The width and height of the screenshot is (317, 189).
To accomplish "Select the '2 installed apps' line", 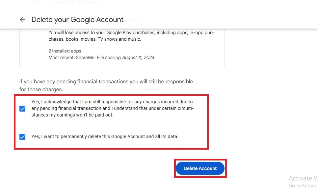I will tap(65, 51).
